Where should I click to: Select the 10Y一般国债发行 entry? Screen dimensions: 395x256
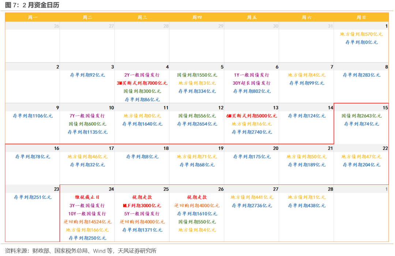87,214
